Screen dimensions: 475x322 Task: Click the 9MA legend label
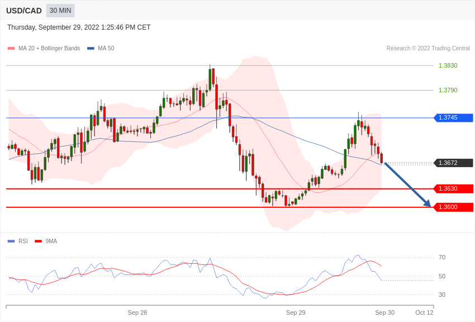[51, 241]
